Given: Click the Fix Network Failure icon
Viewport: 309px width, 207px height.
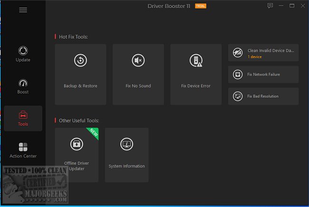Looking at the screenshot, I should point(238,75).
